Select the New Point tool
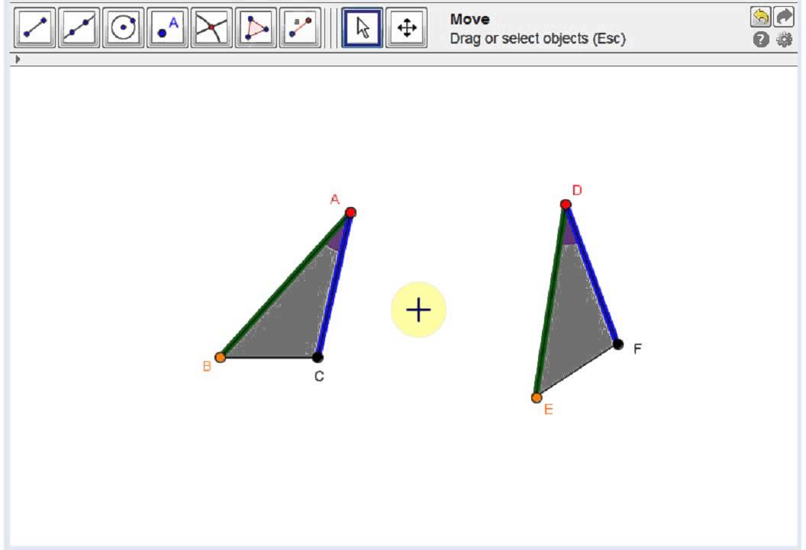 click(x=168, y=27)
